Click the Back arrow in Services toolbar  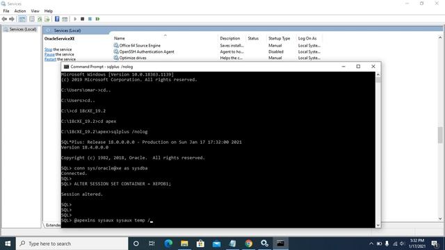click(x=4, y=19)
